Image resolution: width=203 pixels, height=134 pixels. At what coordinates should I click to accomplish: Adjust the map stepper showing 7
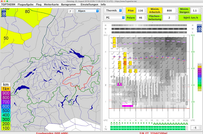pyautogui.click(x=73, y=11)
